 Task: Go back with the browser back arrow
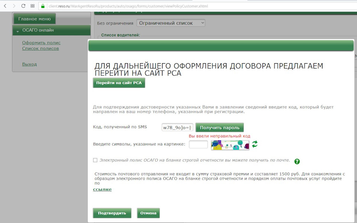(x=5, y=6)
